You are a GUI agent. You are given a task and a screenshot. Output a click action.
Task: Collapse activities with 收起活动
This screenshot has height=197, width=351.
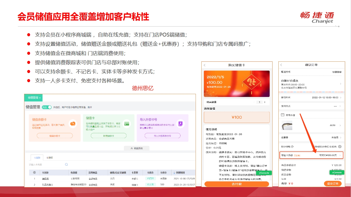(137, 148)
